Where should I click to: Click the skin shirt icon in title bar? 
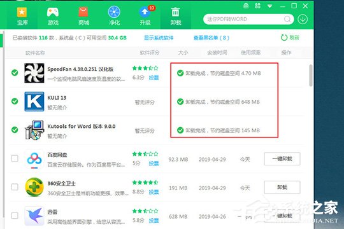click(246, 6)
